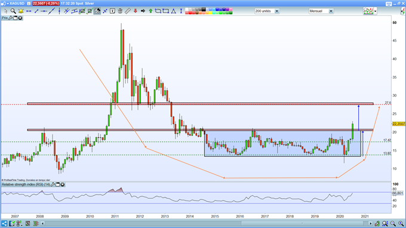
Task: Maximize the Prix panel
Action: tap(16, 18)
